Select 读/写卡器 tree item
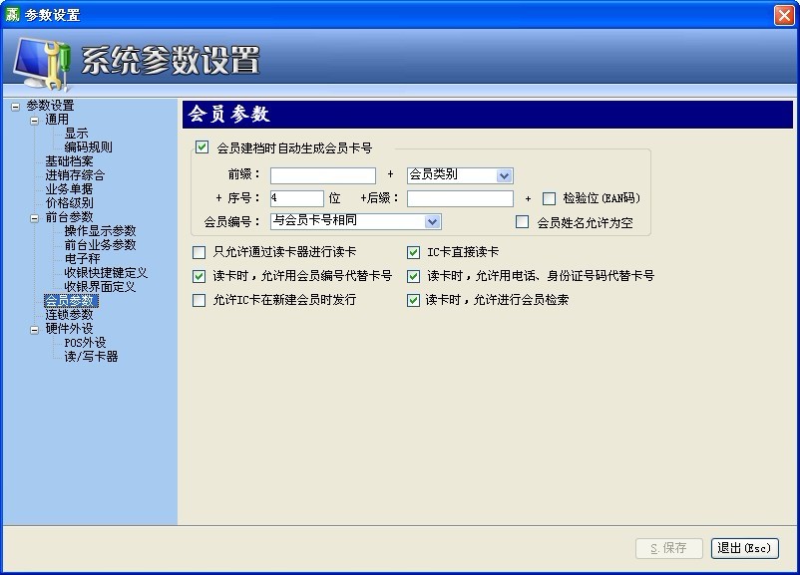Viewport: 800px width, 575px height. [x=92, y=357]
